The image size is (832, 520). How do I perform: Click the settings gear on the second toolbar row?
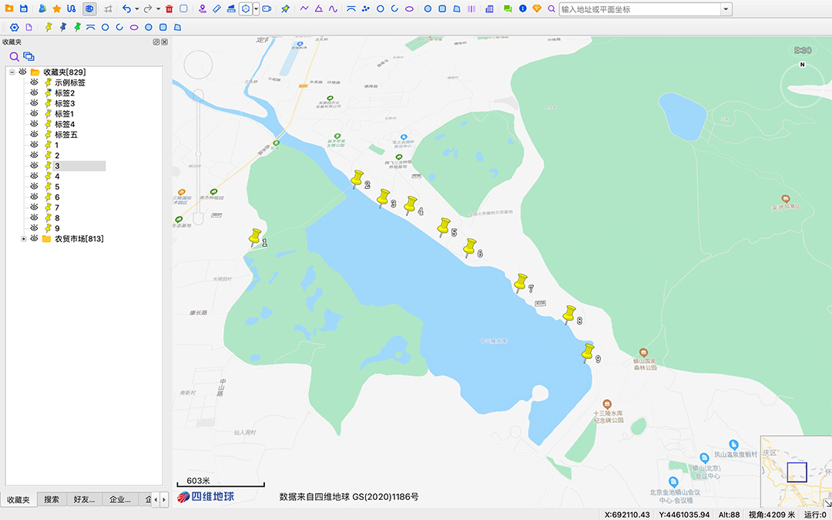[x=14, y=26]
